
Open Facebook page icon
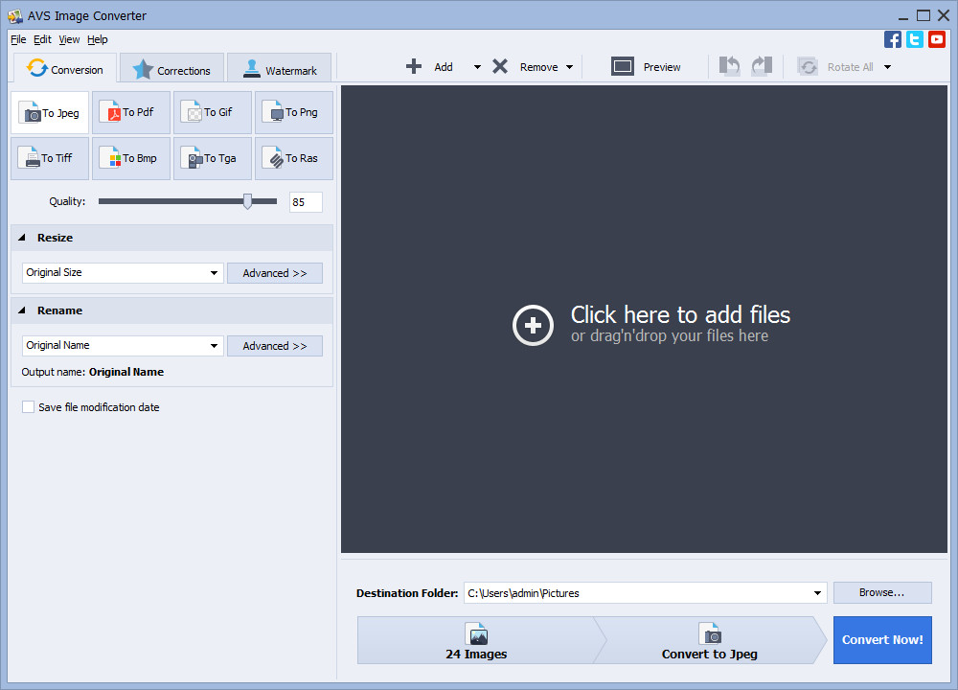point(892,39)
